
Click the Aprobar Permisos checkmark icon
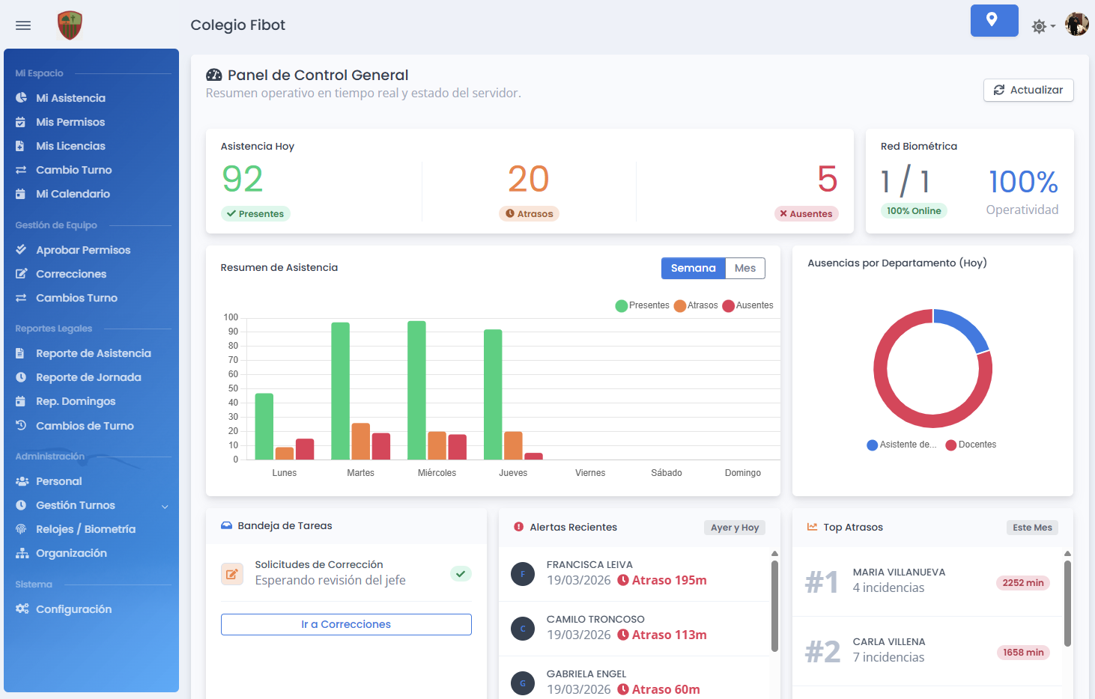(22, 250)
